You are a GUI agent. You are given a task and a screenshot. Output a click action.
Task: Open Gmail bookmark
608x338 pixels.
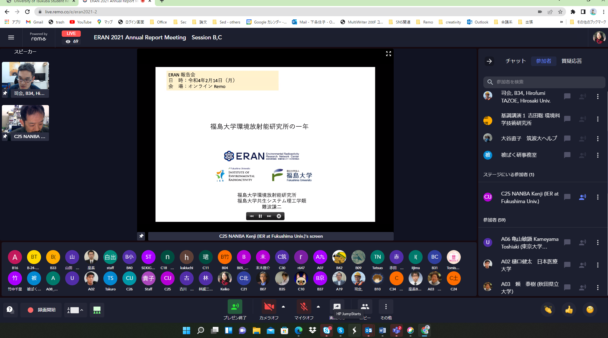35,22
